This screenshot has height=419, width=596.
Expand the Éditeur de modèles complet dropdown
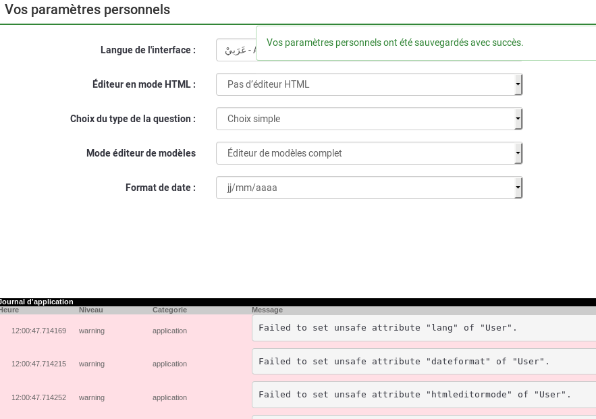[369, 153]
